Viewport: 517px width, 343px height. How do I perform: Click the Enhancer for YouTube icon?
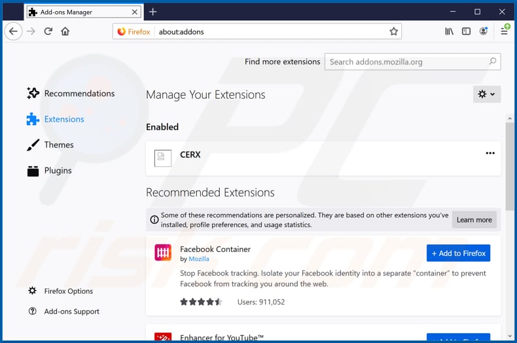pyautogui.click(x=163, y=336)
